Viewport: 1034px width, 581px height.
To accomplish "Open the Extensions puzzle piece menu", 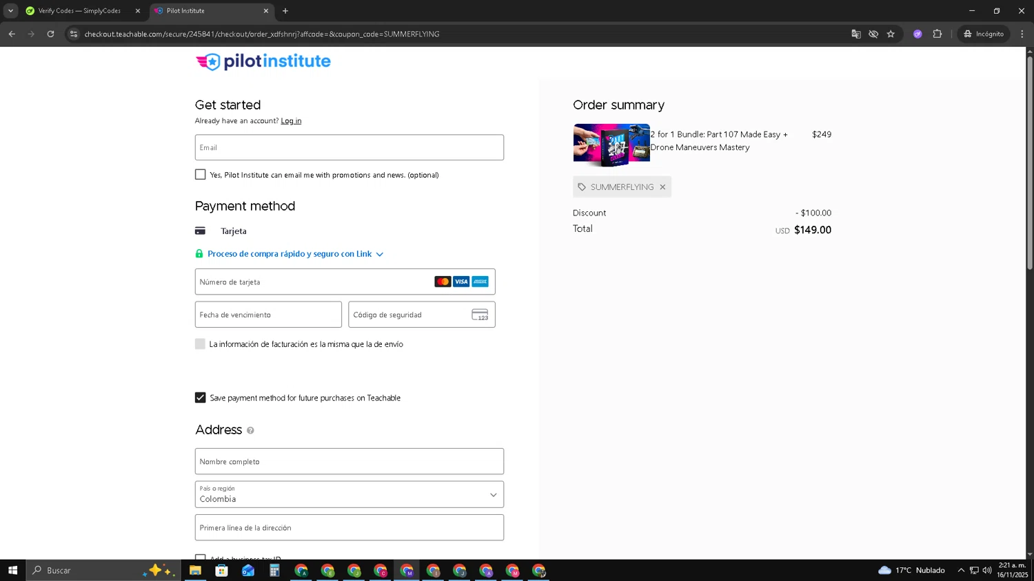I will tap(937, 34).
